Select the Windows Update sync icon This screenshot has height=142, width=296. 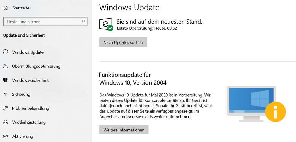tap(6, 52)
